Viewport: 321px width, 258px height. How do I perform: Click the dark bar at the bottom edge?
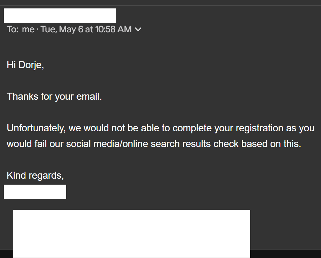(x=286, y=254)
